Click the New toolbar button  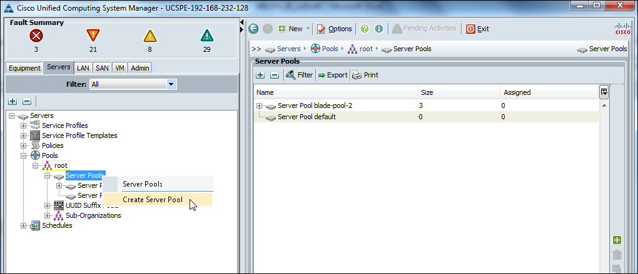point(291,29)
